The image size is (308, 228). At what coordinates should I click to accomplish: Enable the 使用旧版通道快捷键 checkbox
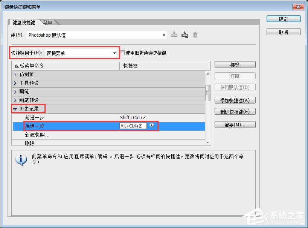coord(123,53)
